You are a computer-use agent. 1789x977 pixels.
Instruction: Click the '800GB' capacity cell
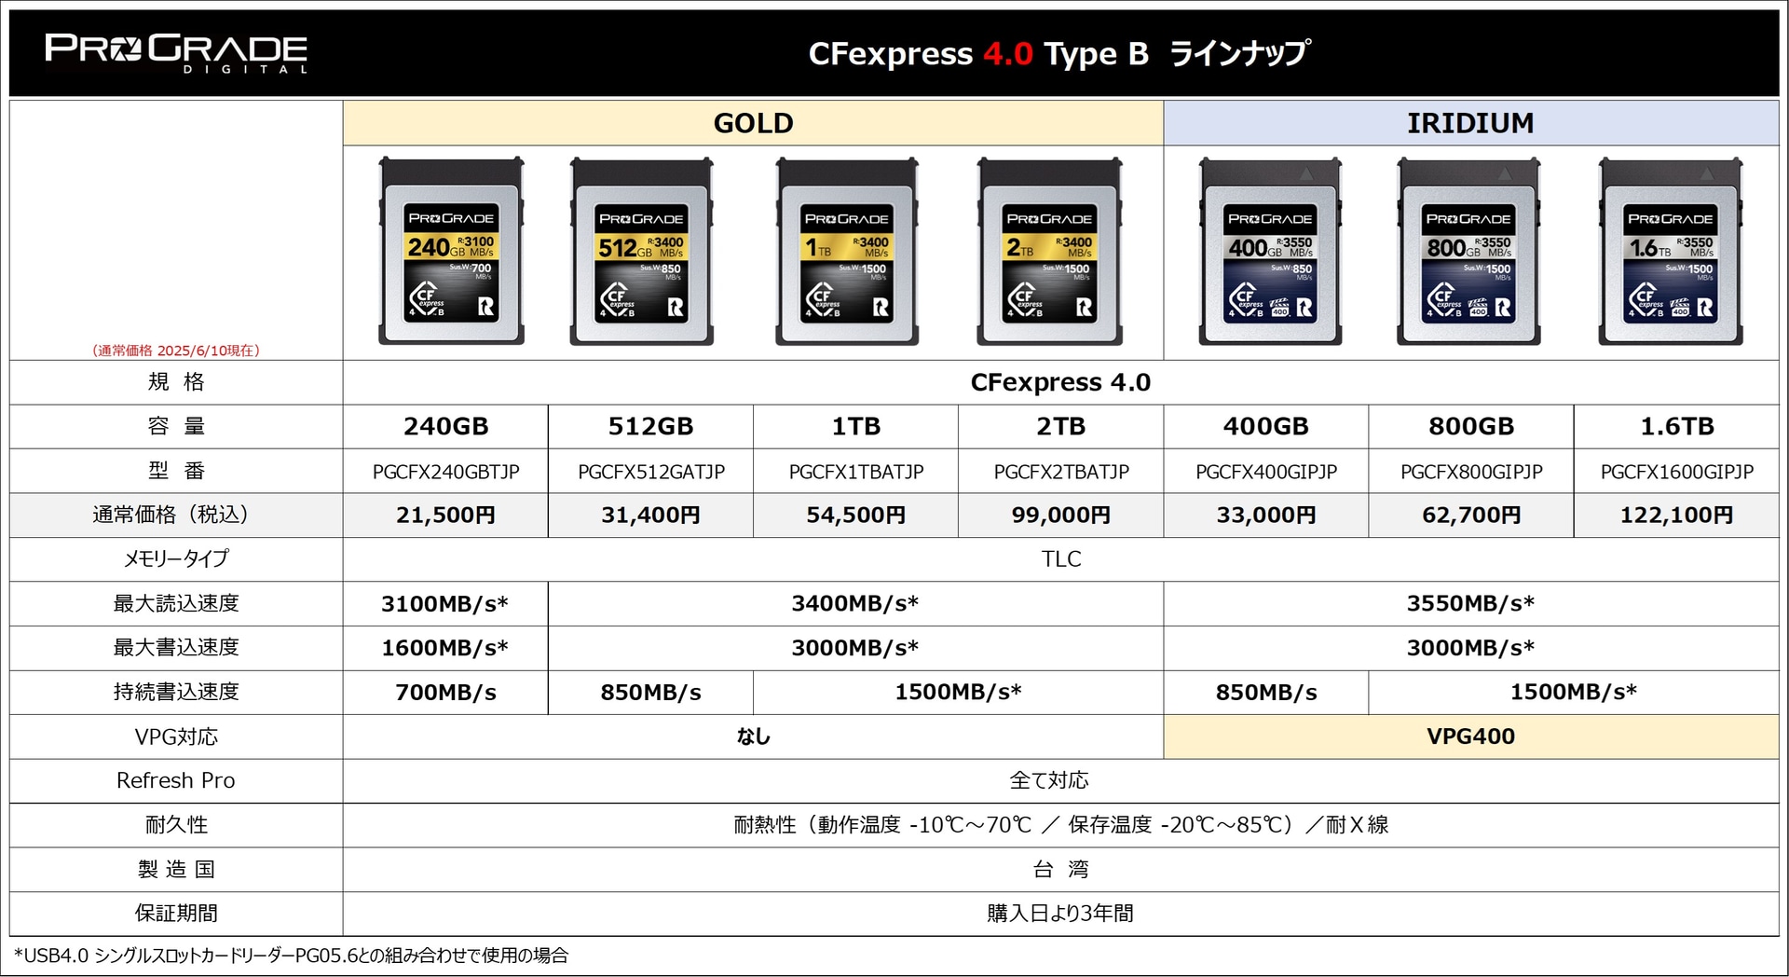click(x=1471, y=426)
